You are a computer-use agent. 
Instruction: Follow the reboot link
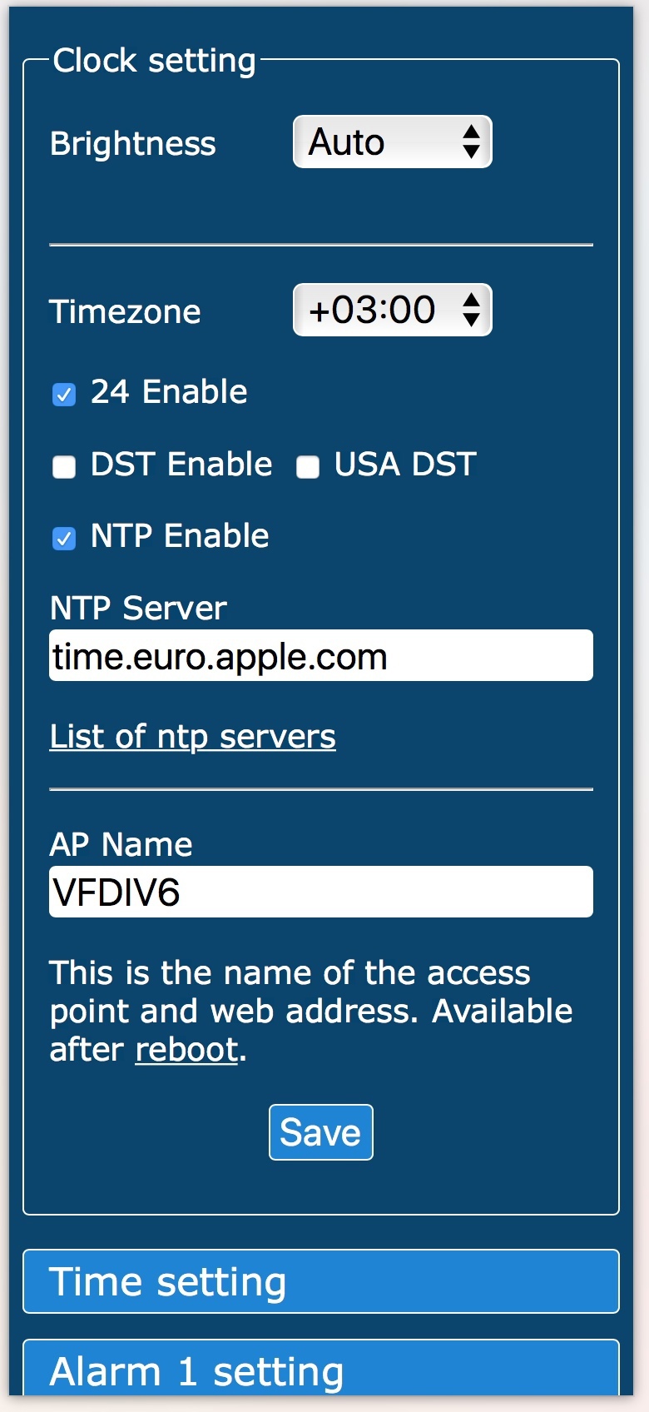click(187, 1049)
